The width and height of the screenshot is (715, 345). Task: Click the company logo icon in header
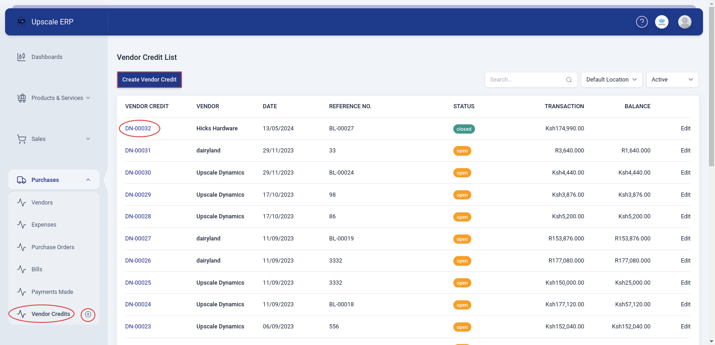[662, 22]
